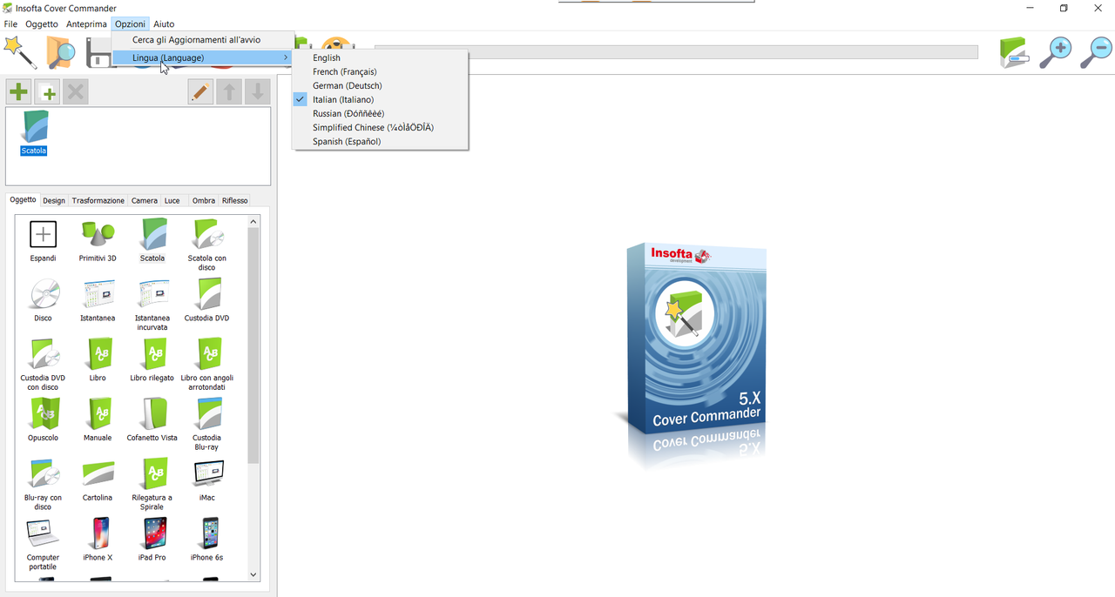Click the pencil edit object icon
The image size is (1115, 597).
(200, 91)
